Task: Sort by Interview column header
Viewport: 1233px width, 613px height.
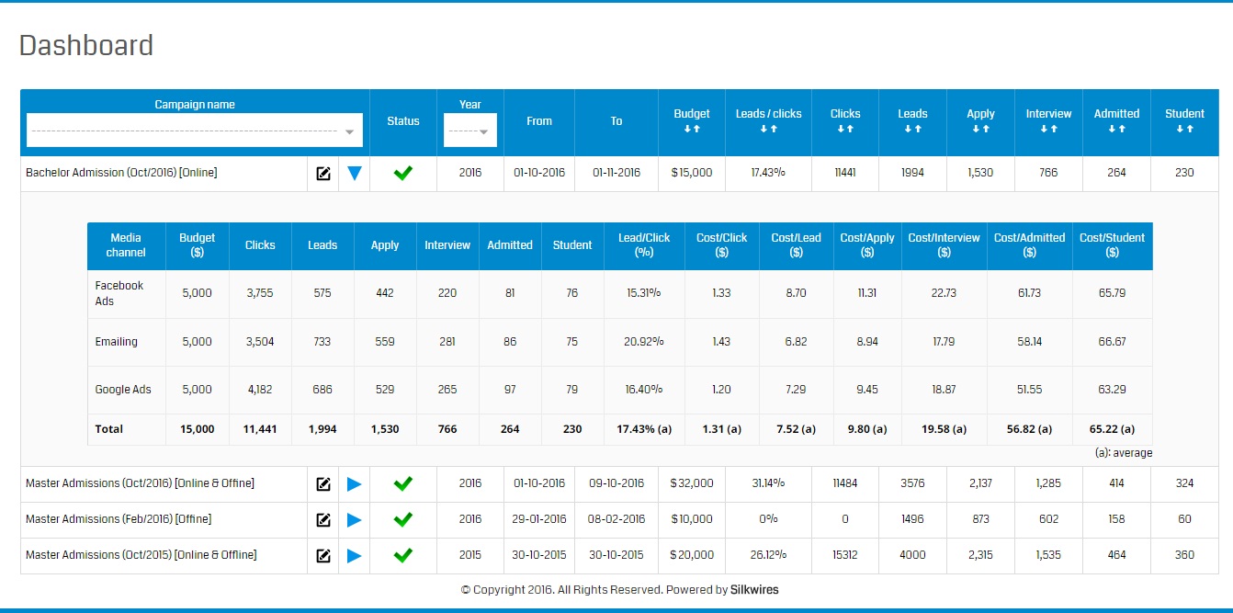Action: pyautogui.click(x=1048, y=129)
